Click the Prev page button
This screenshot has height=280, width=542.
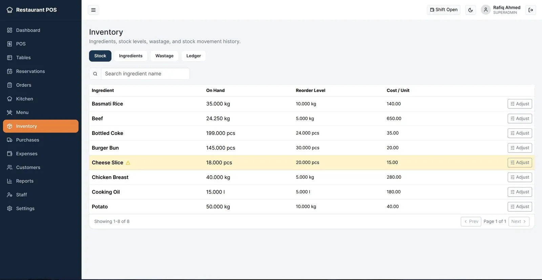(x=471, y=221)
